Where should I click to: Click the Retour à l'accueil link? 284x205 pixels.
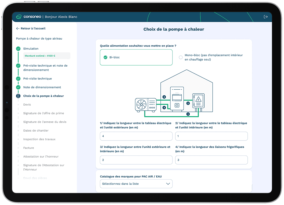[33, 29]
